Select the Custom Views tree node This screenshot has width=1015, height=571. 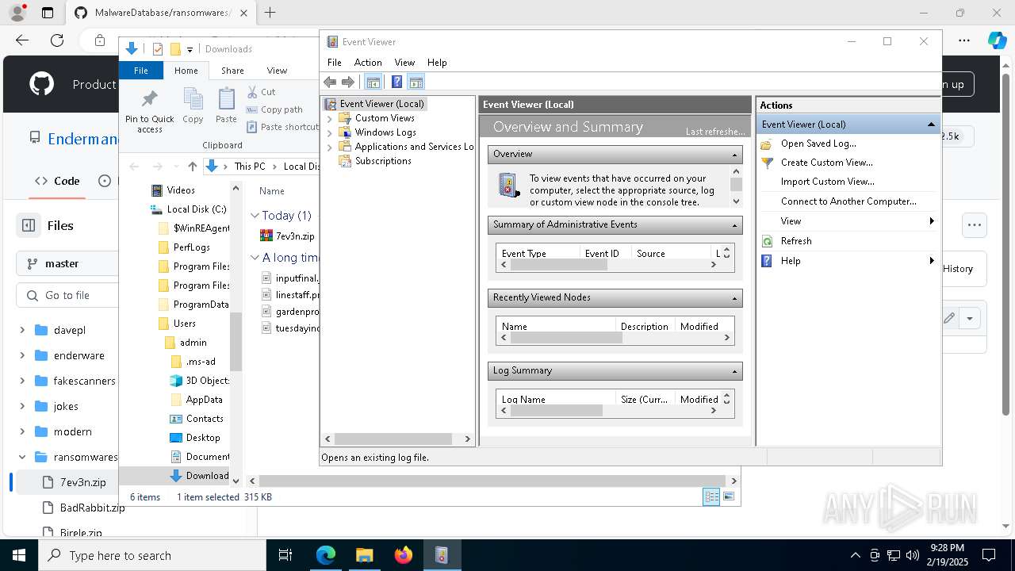(385, 118)
